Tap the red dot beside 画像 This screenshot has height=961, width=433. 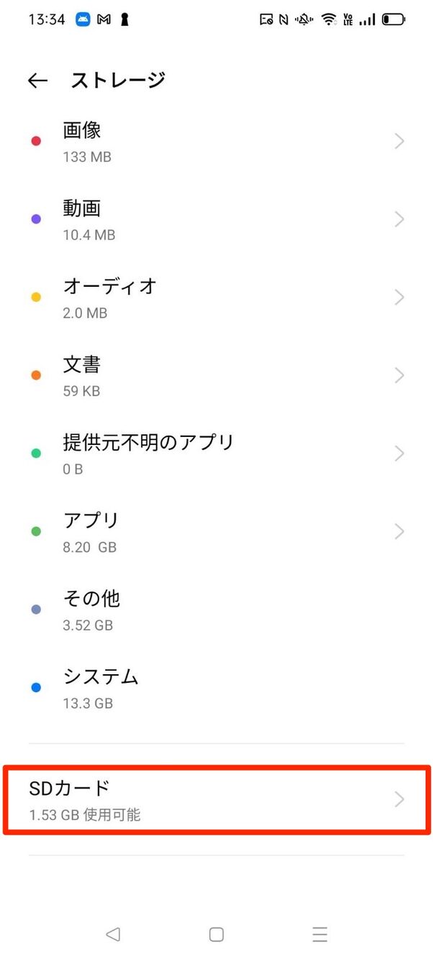point(35,141)
